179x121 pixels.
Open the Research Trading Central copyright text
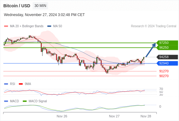pos(154,26)
